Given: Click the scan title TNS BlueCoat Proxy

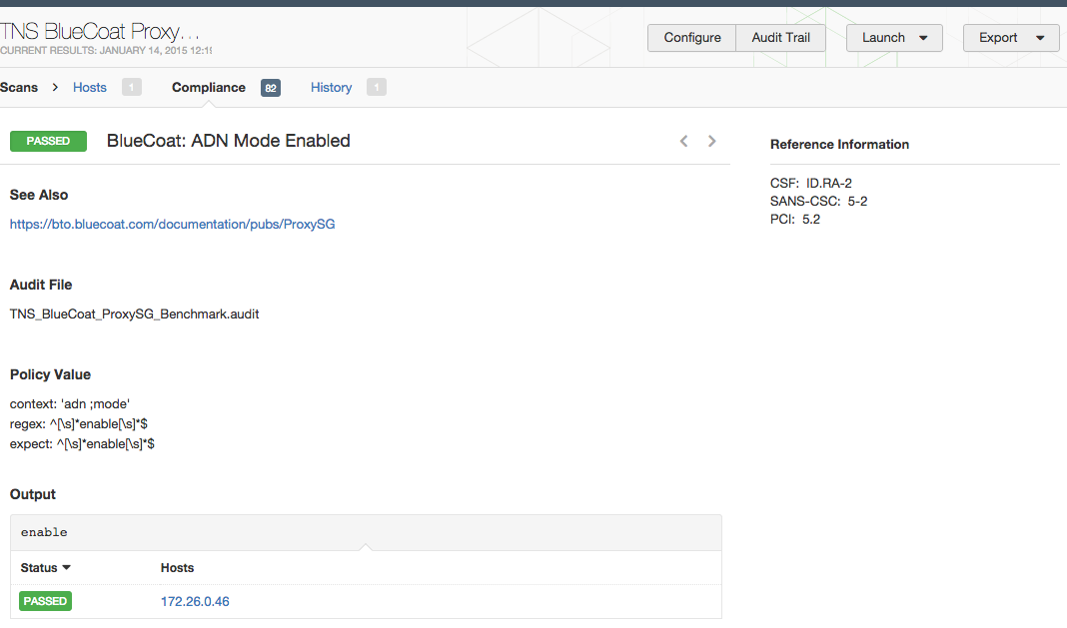Looking at the screenshot, I should click(99, 31).
